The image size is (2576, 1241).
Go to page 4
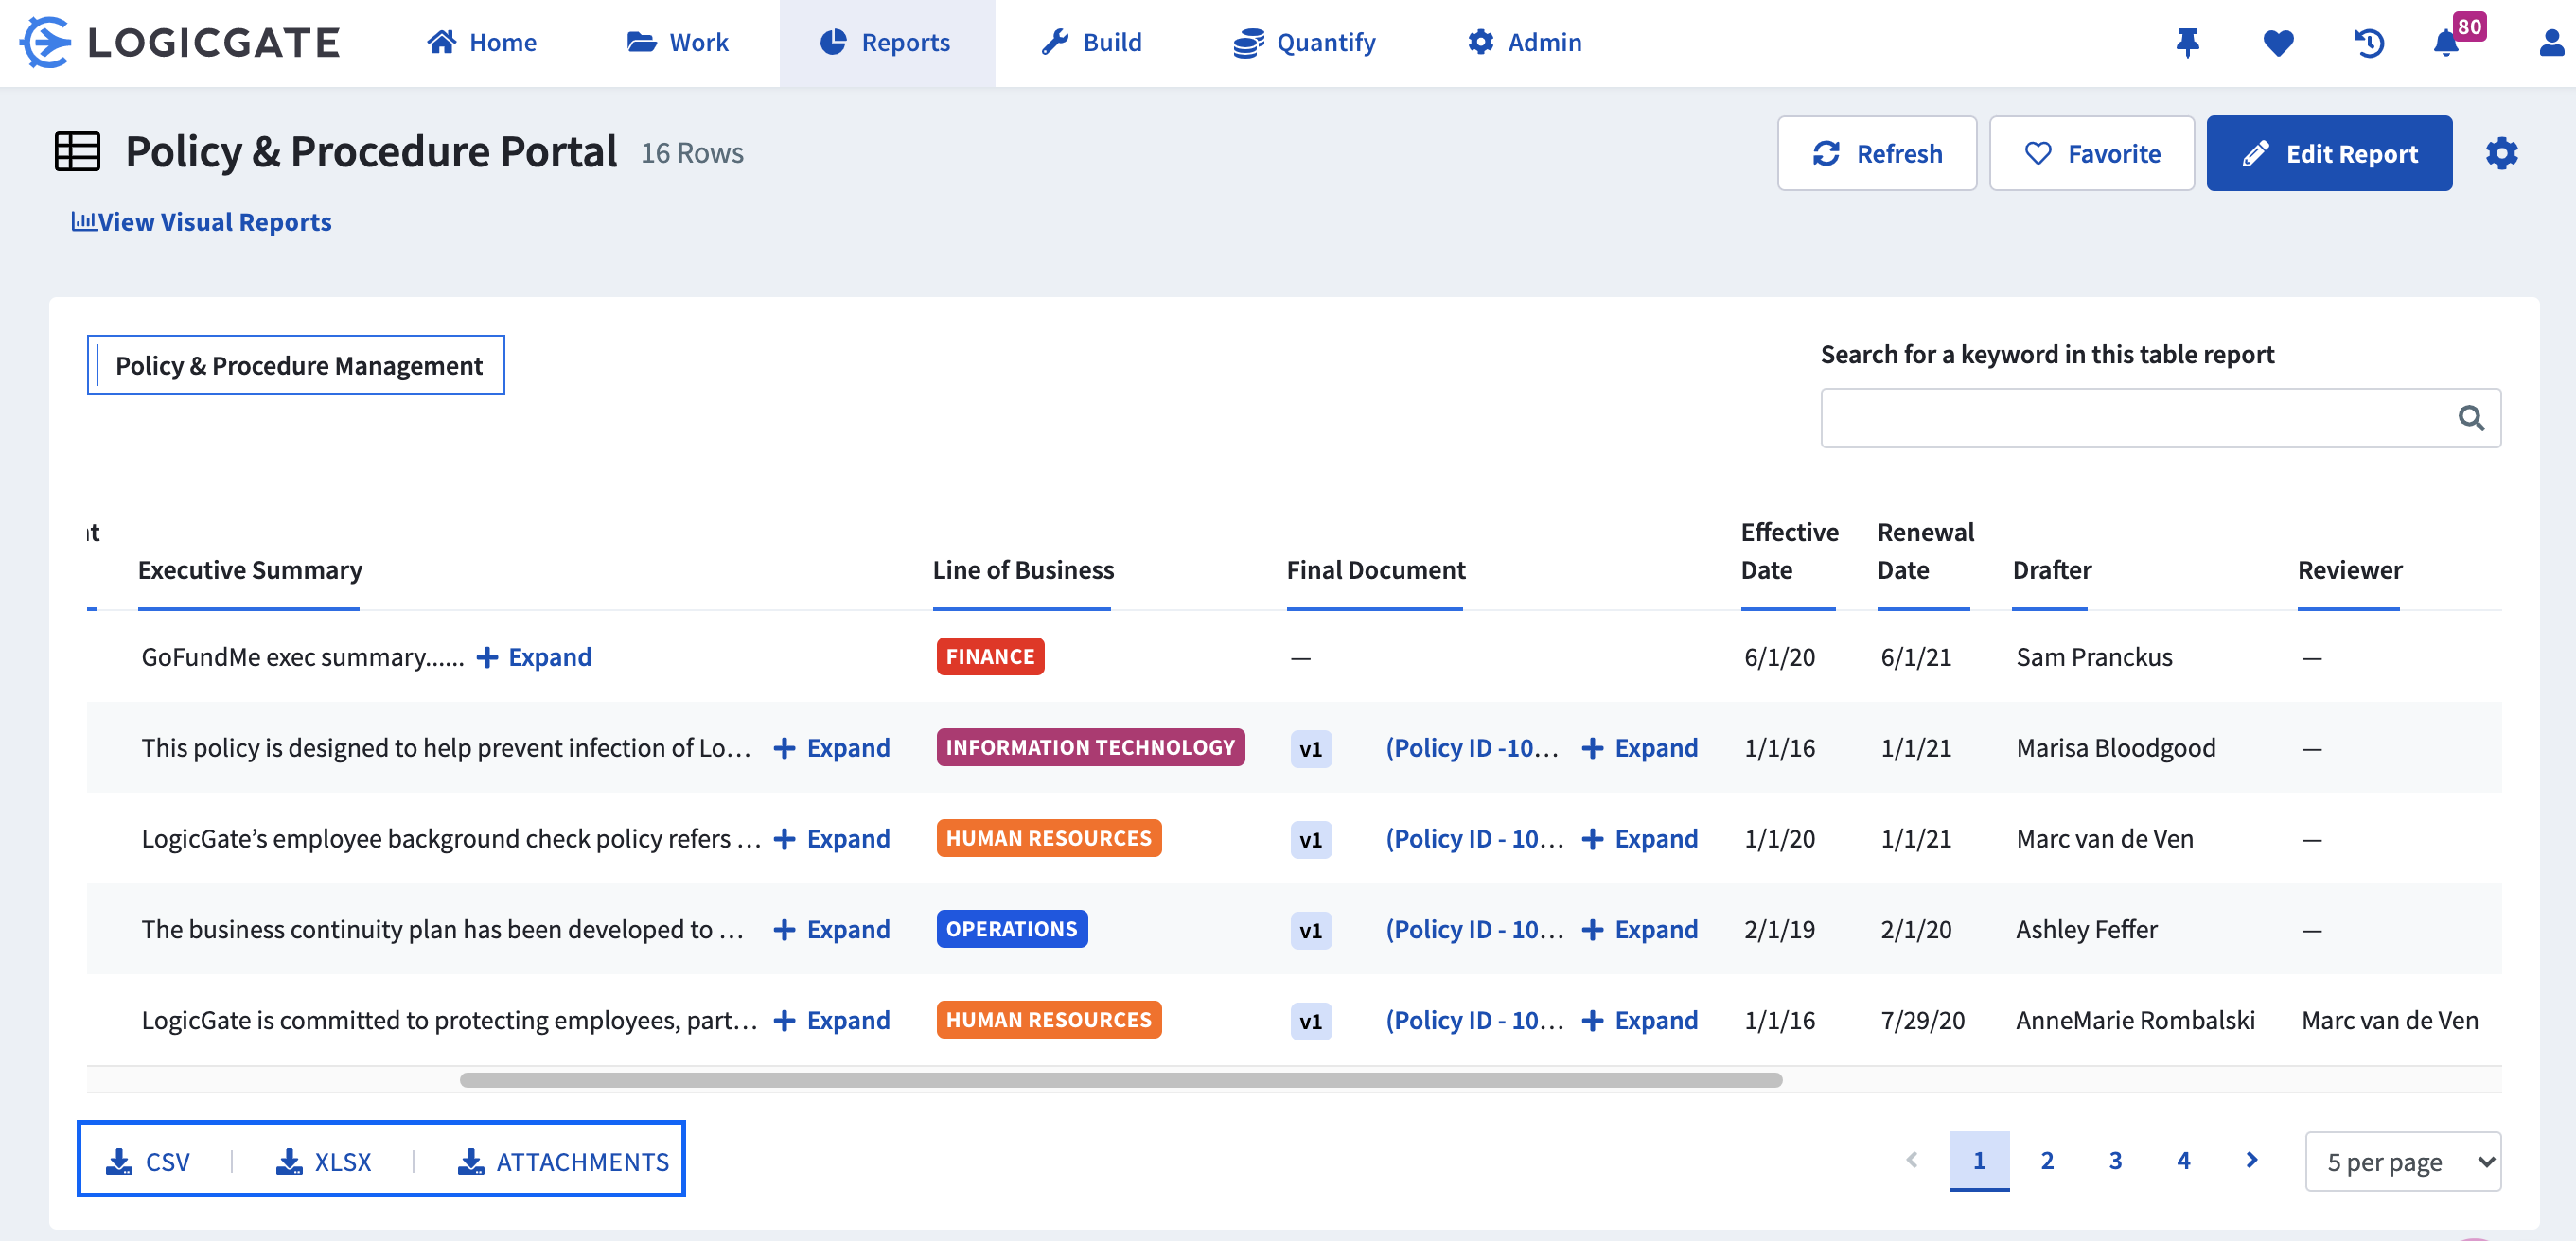click(2183, 1160)
